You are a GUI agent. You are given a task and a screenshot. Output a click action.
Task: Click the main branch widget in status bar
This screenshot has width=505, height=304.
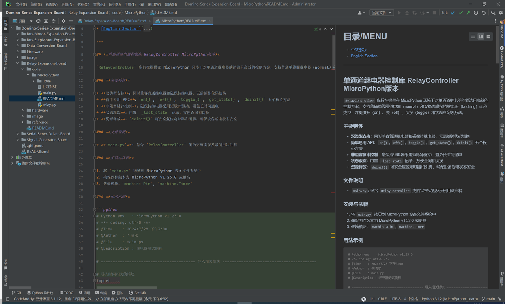(488, 299)
